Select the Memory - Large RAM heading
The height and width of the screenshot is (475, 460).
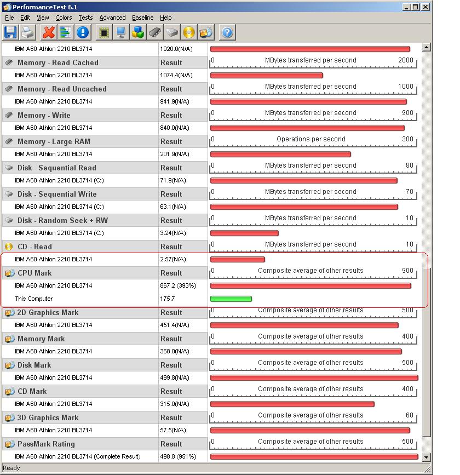(54, 141)
